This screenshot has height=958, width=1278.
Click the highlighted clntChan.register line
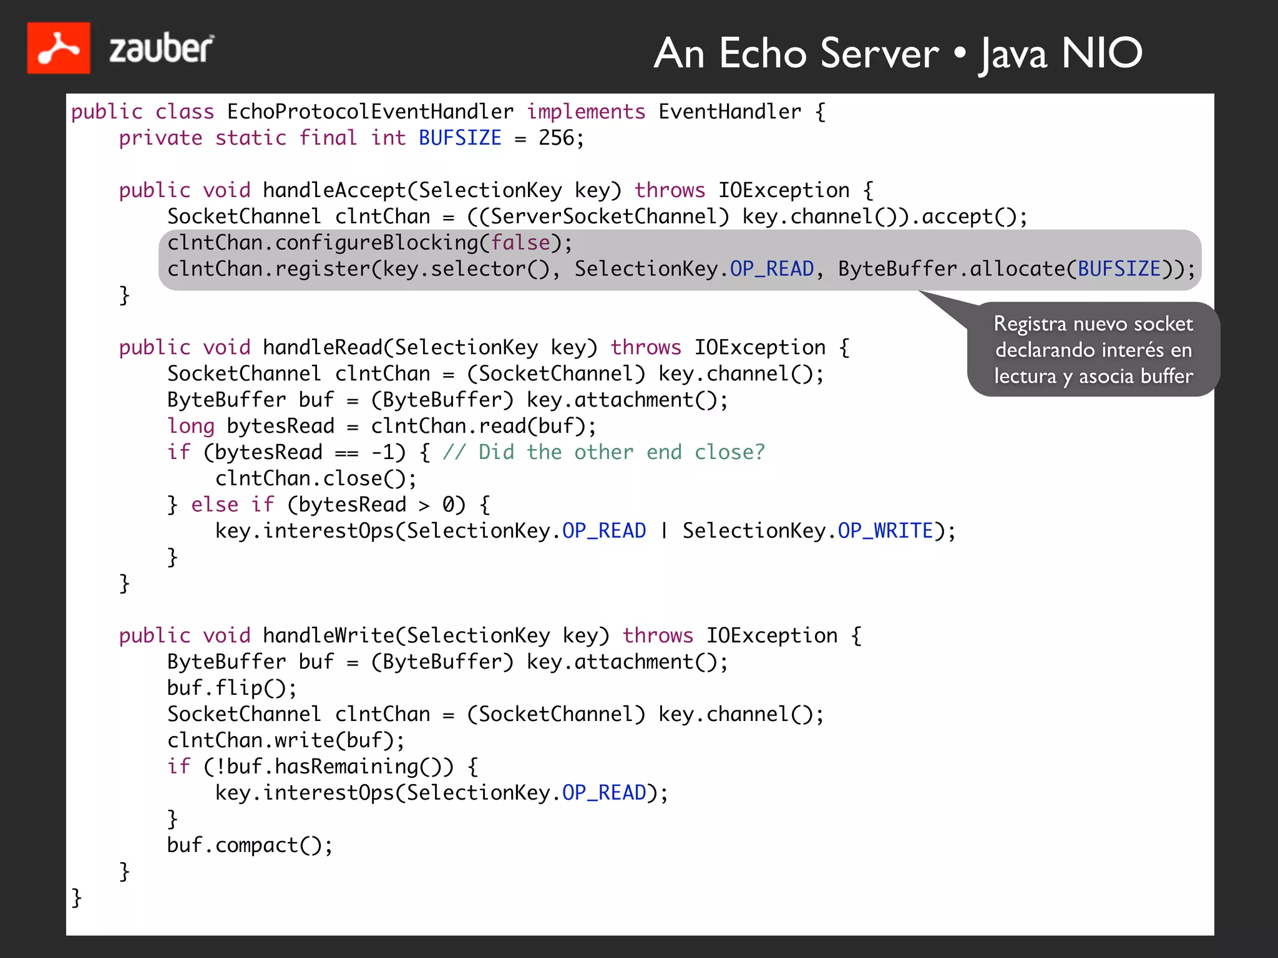point(680,269)
